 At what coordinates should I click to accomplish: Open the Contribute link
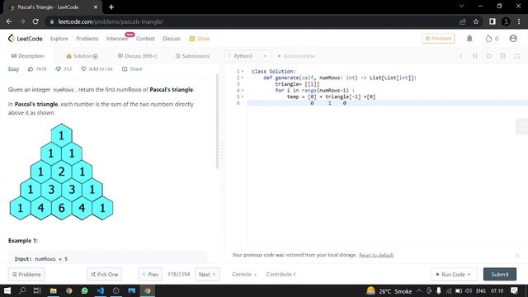[x=280, y=275]
